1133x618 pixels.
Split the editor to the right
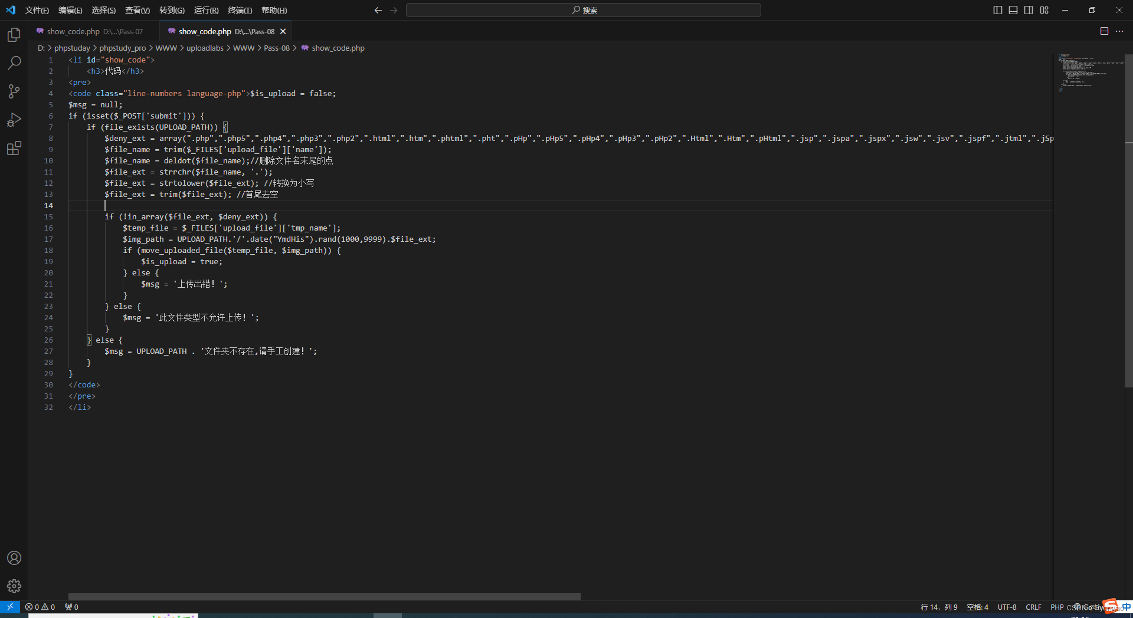click(x=1104, y=31)
